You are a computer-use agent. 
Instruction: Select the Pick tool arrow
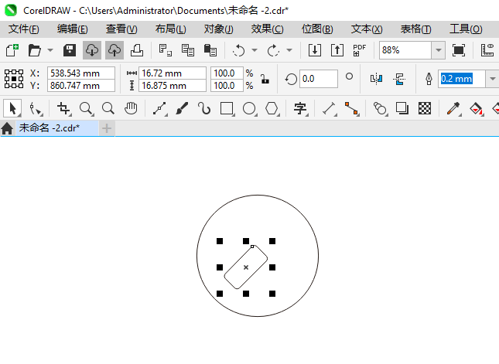pyautogui.click(x=12, y=109)
